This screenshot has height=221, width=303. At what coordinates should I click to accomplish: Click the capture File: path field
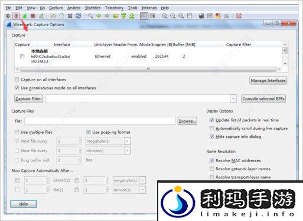tap(100, 121)
